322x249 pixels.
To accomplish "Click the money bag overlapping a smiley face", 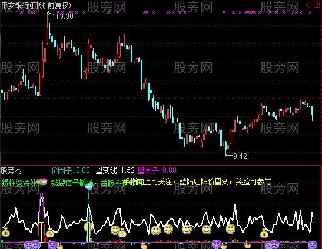I will coord(122,233).
